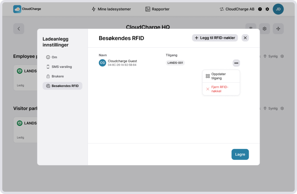Go to SMS varsling settings

point(61,67)
